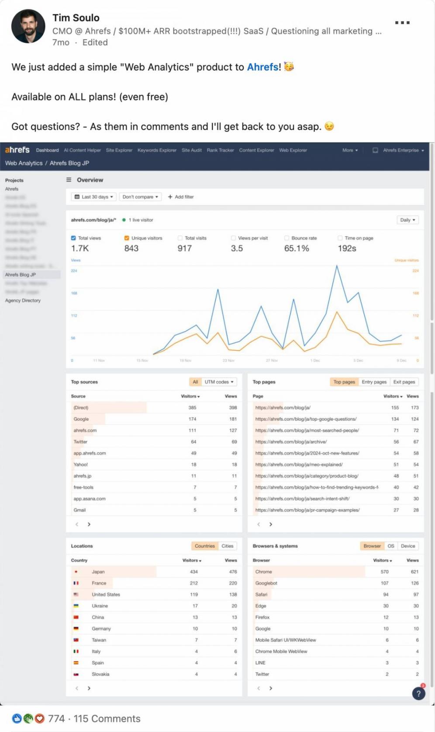
Task: Click Tim Soulo's profile photo
Action: tap(28, 27)
